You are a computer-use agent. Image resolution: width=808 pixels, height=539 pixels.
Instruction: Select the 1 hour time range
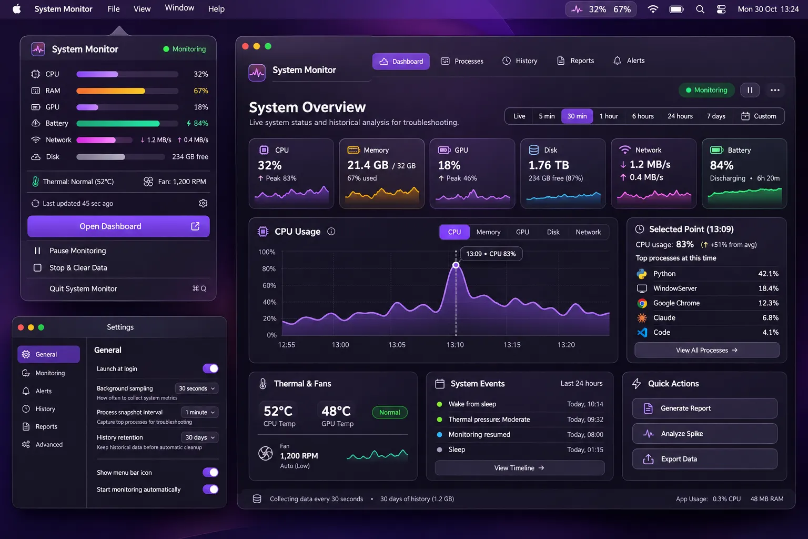click(609, 116)
